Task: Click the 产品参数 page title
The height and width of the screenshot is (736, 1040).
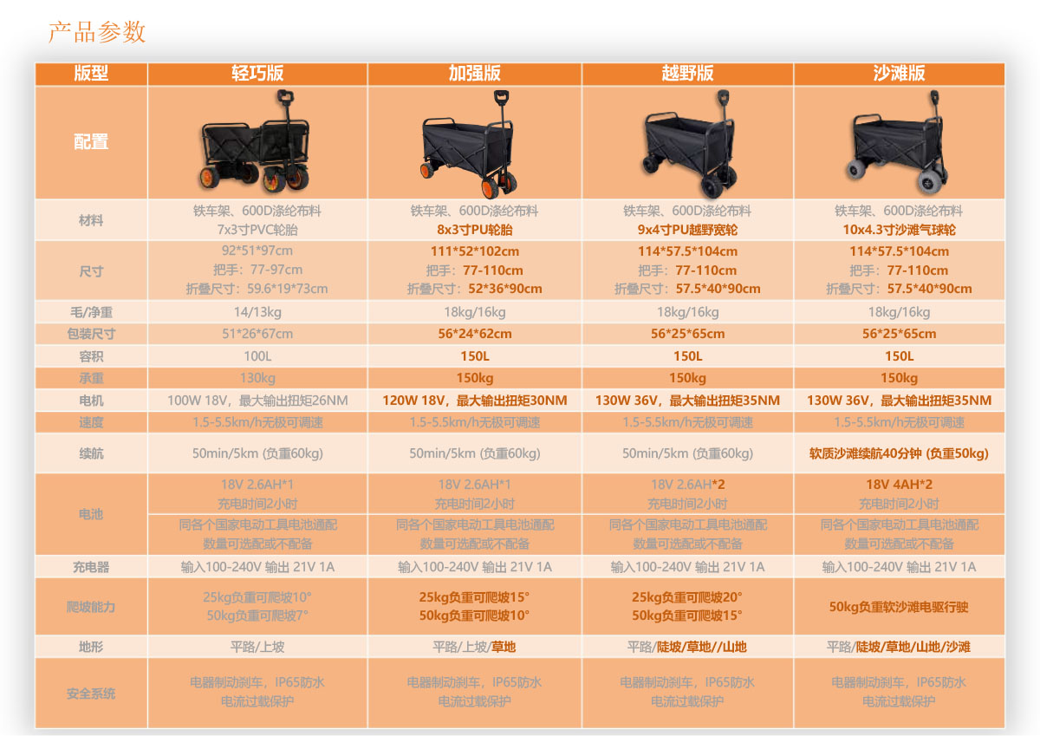Action: coord(97,32)
